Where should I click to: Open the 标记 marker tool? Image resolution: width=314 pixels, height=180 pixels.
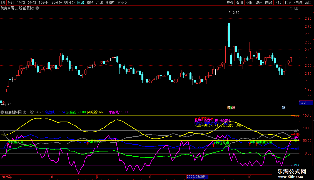point(288,3)
